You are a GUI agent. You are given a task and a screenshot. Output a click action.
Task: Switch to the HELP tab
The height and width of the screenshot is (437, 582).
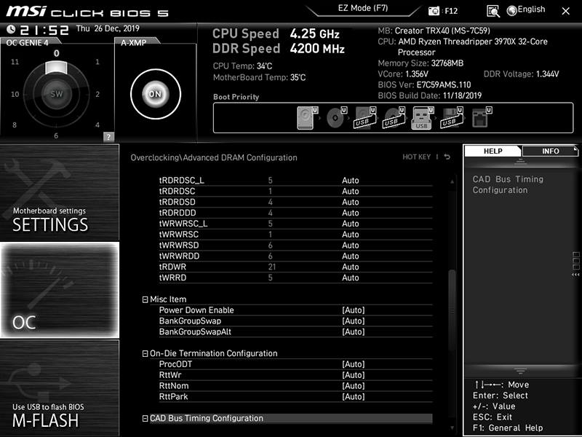(493, 151)
